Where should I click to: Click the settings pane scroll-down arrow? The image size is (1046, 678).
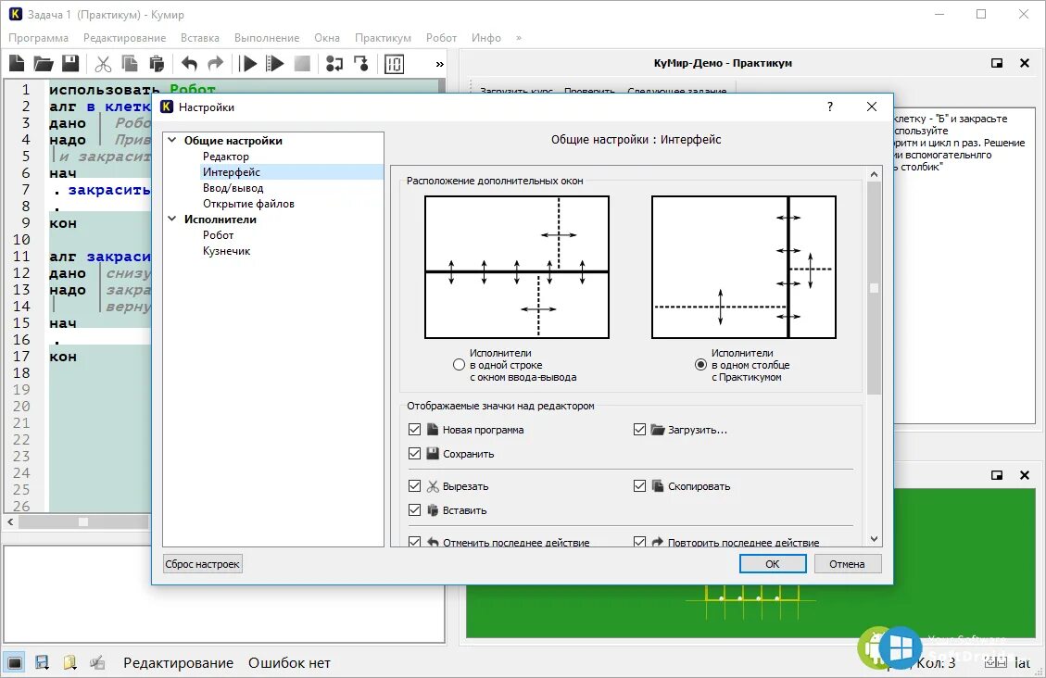click(x=874, y=539)
